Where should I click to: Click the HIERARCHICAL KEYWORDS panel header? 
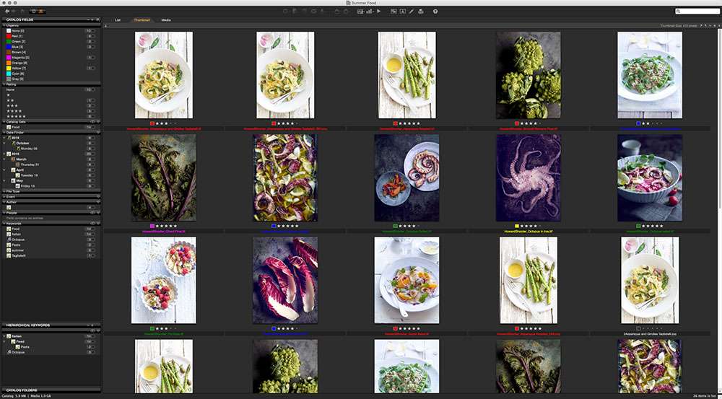[x=51, y=325]
